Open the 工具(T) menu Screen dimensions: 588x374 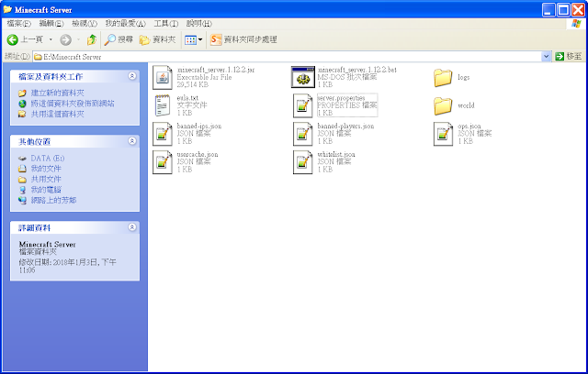point(166,24)
